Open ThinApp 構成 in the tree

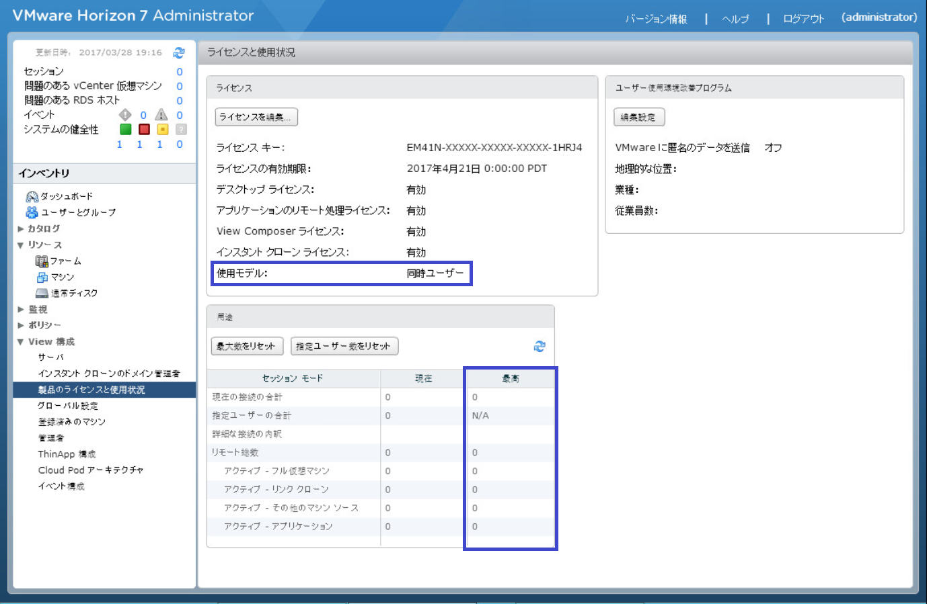point(67,454)
